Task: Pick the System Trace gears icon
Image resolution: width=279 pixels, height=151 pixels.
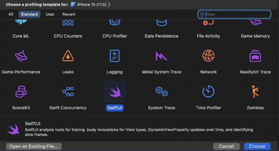Action: point(161,92)
